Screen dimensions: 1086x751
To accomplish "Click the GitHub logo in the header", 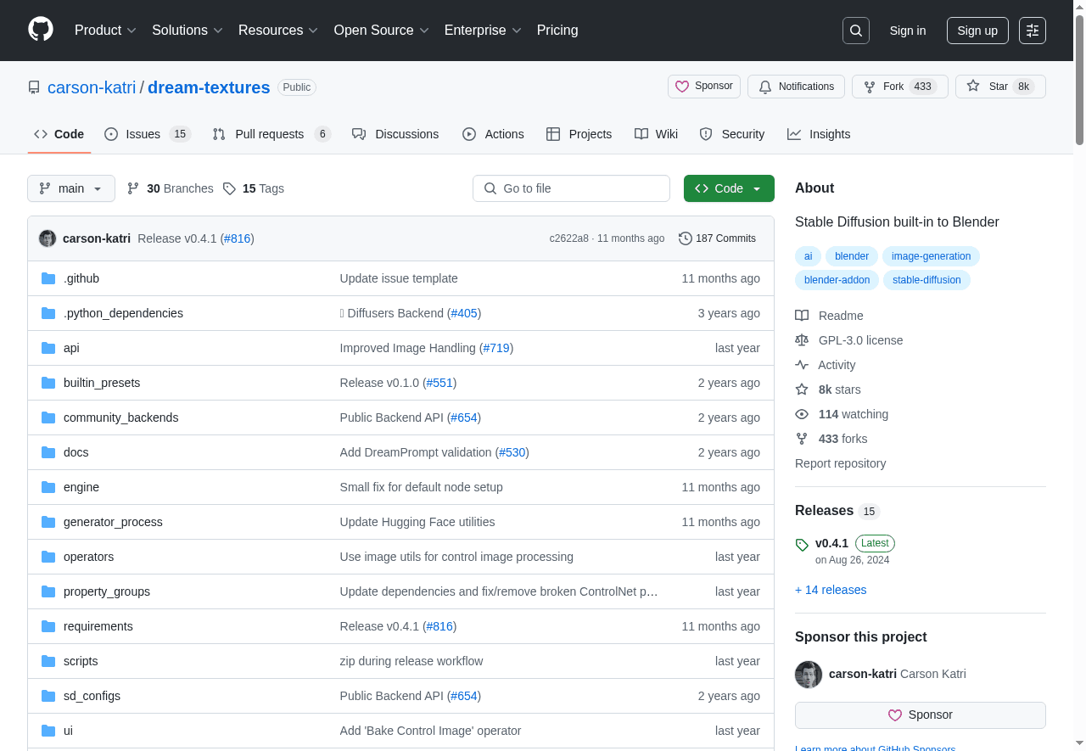I will pyautogui.click(x=41, y=30).
